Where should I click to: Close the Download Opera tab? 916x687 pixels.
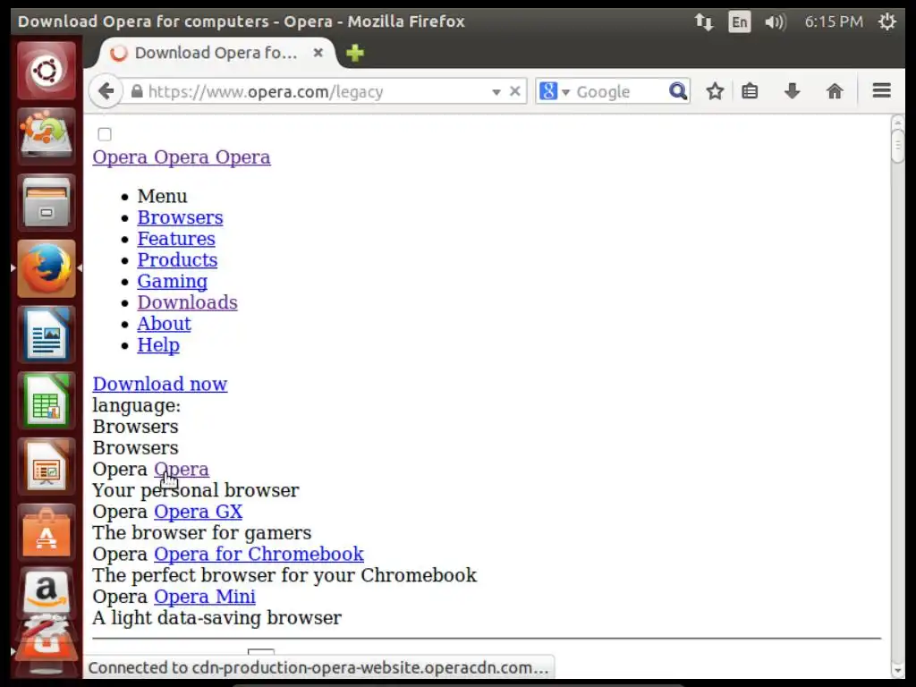coord(318,53)
